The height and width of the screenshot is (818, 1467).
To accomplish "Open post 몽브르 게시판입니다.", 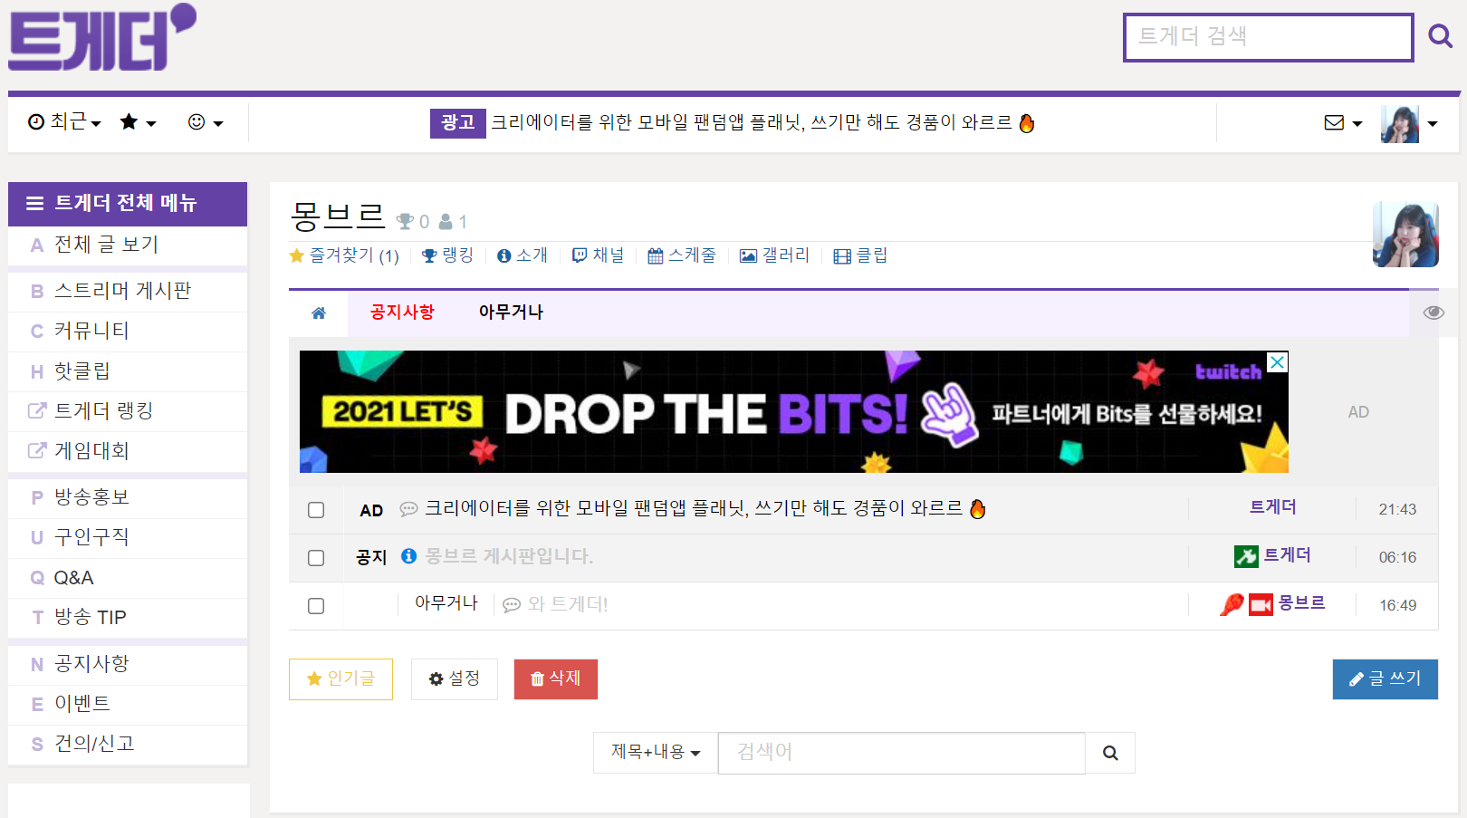I will click(509, 556).
